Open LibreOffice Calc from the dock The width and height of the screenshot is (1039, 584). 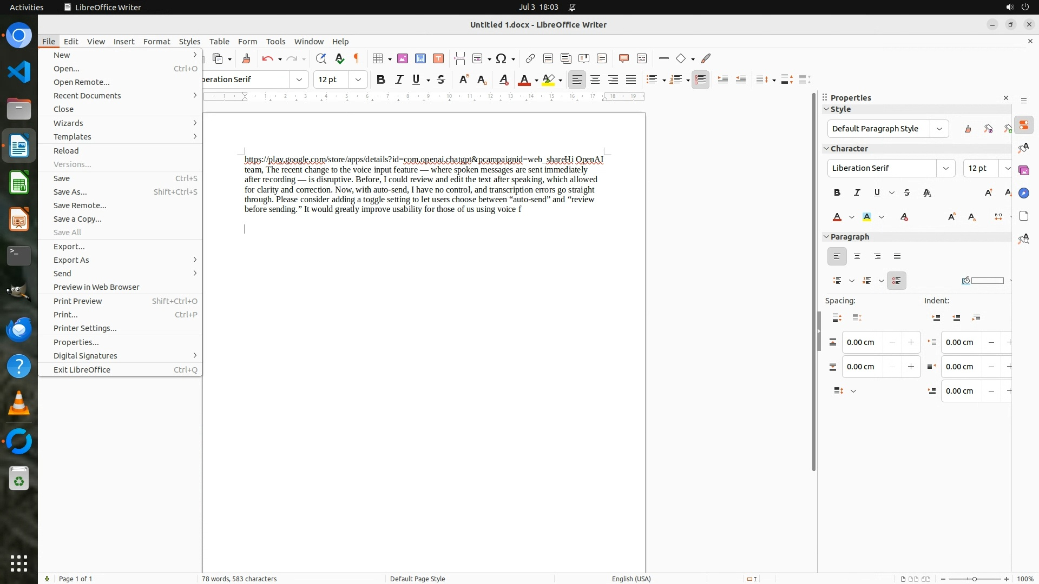pyautogui.click(x=19, y=183)
